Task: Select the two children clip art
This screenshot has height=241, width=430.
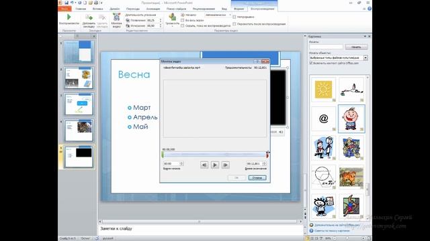Action: pyautogui.click(x=323, y=148)
